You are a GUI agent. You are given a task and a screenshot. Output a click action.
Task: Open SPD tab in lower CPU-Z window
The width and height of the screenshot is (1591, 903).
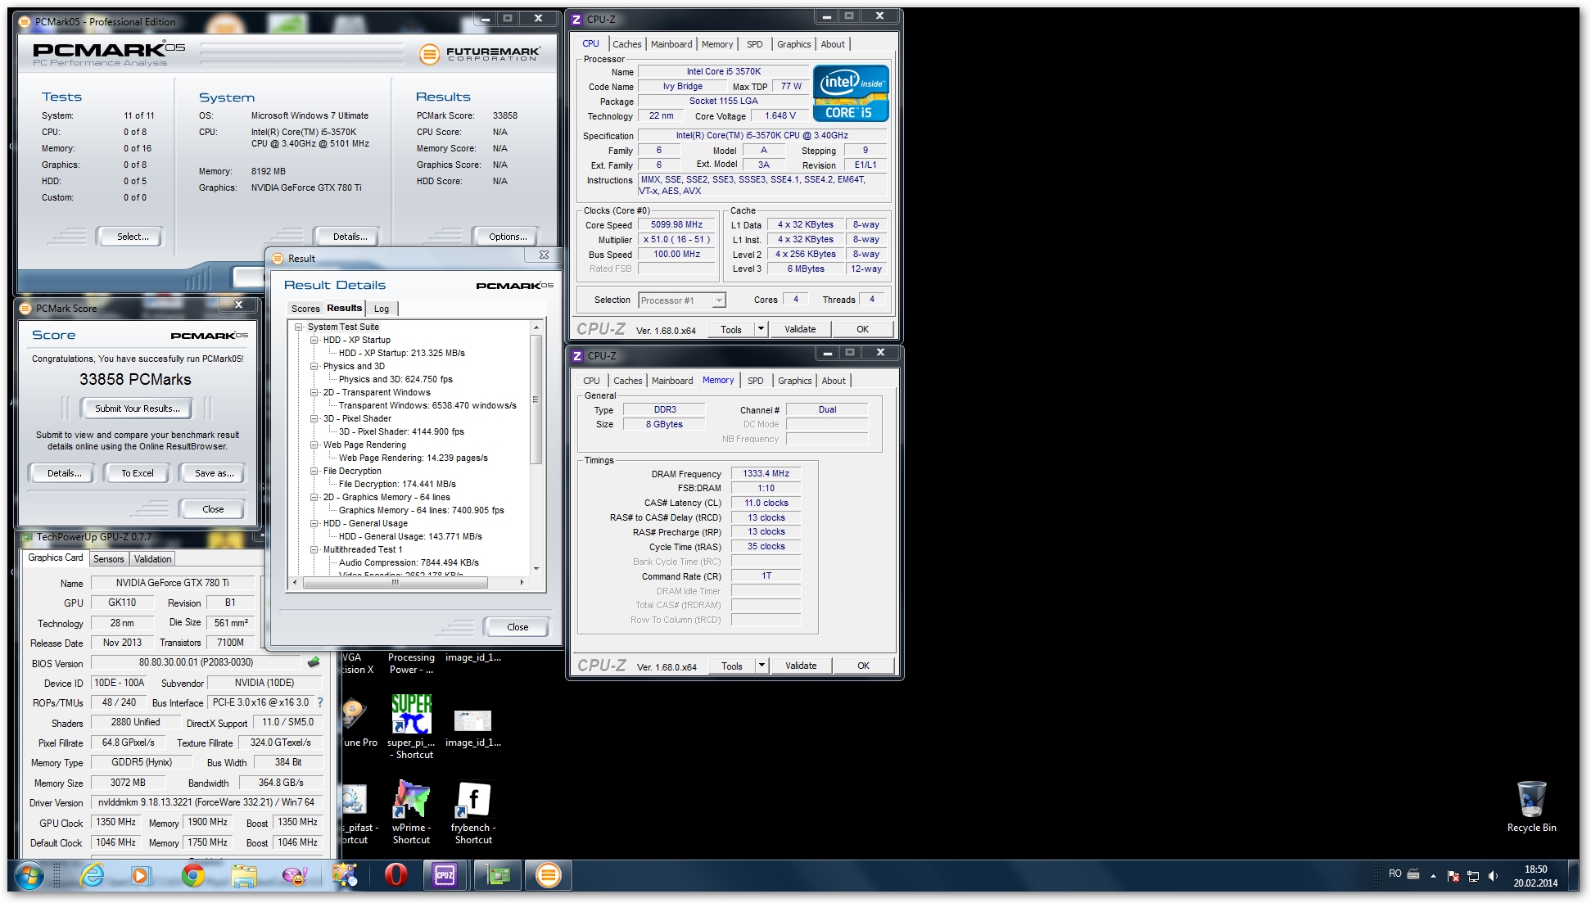coord(756,381)
